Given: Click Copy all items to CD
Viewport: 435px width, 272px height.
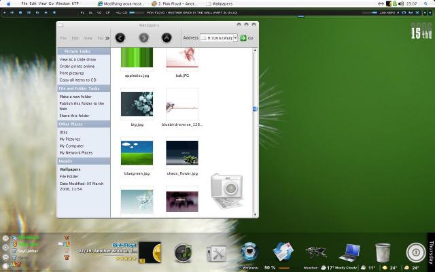Looking at the screenshot, I should (x=77, y=80).
